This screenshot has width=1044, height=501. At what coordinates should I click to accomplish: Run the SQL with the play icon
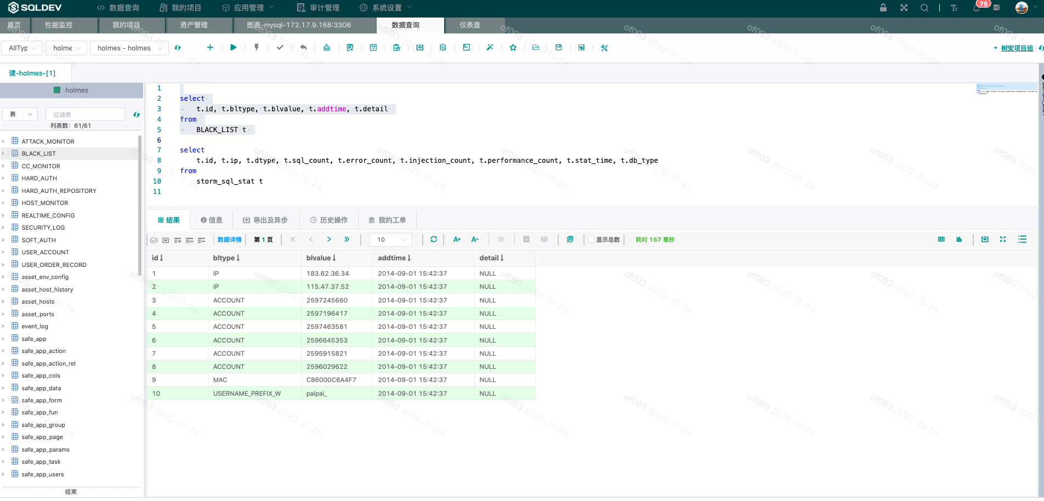pos(234,48)
